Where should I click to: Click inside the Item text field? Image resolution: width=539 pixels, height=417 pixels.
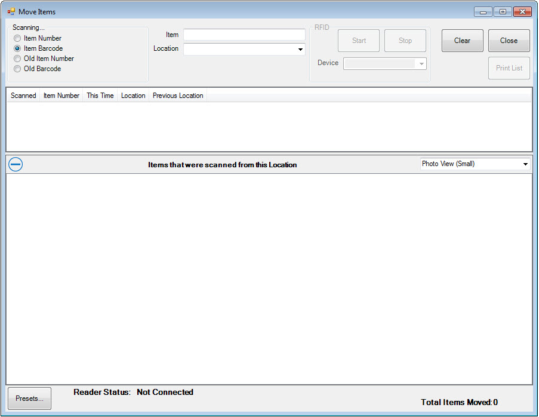pyautogui.click(x=244, y=35)
